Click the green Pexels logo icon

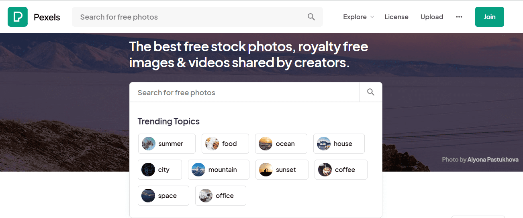pyautogui.click(x=18, y=17)
